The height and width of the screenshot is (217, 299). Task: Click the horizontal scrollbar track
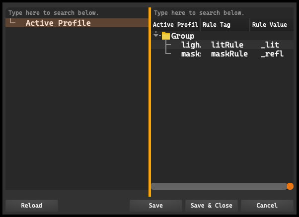[219, 186]
